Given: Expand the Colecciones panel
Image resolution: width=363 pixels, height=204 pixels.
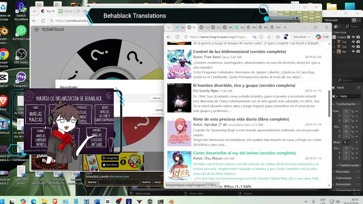Looking at the screenshot, I should click(x=334, y=178).
